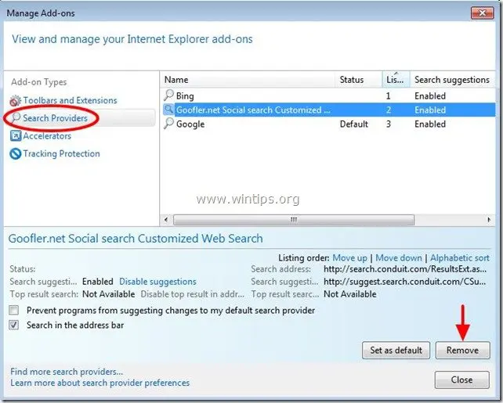This screenshot has height=403, width=503.
Task: Open Learn more about search provider preferences
Action: tap(100, 383)
